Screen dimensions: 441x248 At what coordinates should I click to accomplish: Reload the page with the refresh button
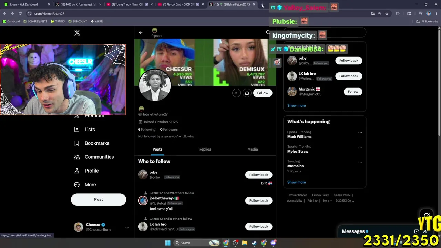[x=20, y=14]
